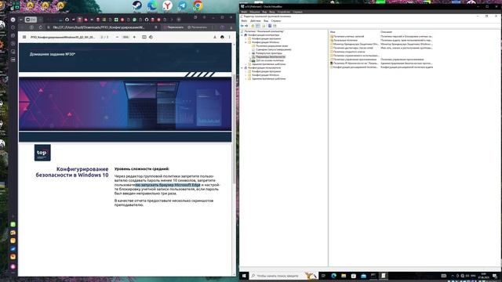Screen dimensions: 502x282
Task: Click the PDF page number field
Action: tap(103, 37)
